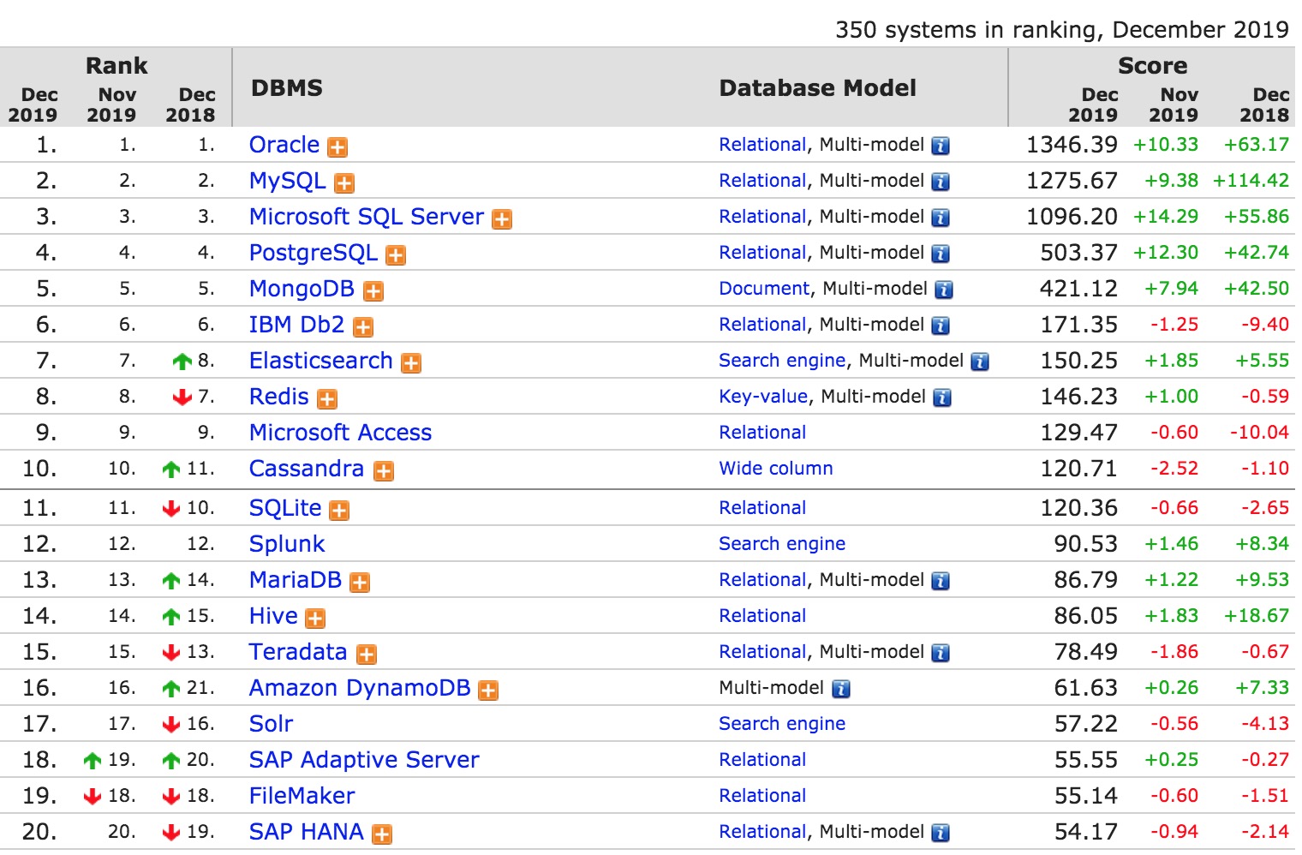Screen dimensions: 1302x855
Task: Open the info icon in the Elasticsearch row
Action: (980, 362)
